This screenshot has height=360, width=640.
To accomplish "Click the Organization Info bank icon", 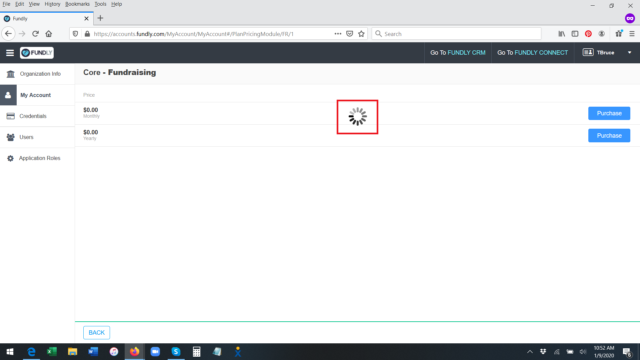I will click(11, 74).
